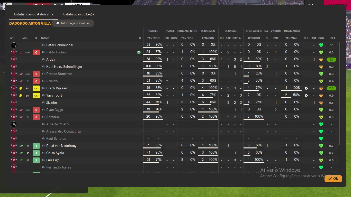The height and width of the screenshot is (197, 351).
Task: Click the green substituted-on badge for Ruud van Nistelrooy
Action: point(36,146)
